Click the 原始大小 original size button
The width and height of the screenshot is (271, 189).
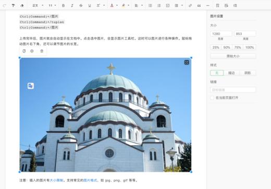(233, 56)
